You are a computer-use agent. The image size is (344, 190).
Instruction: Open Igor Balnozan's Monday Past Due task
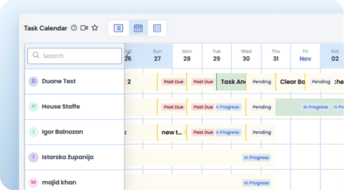click(201, 133)
